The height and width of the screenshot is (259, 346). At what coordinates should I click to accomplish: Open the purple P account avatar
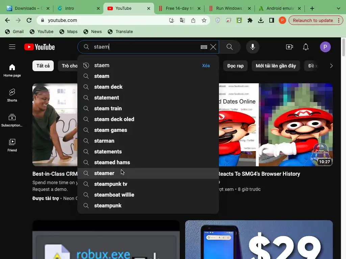pyautogui.click(x=325, y=47)
